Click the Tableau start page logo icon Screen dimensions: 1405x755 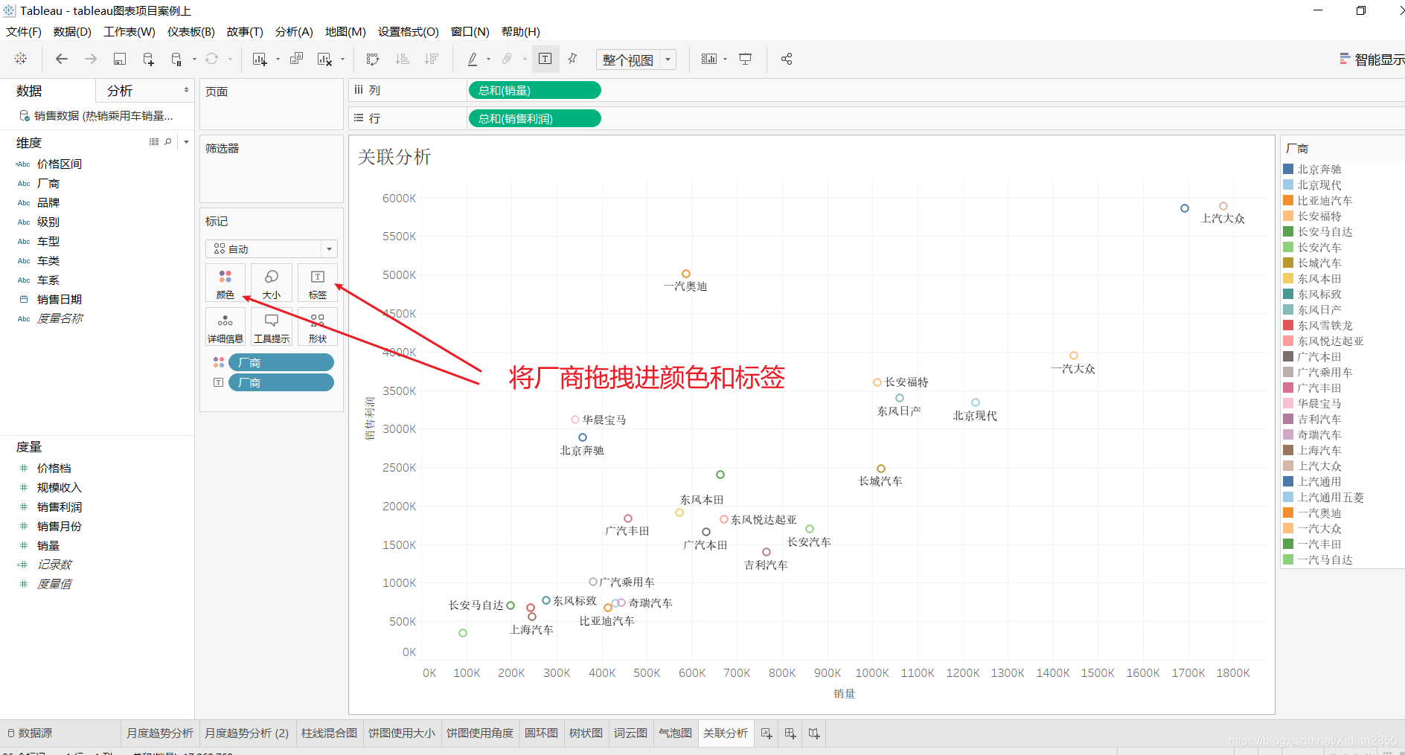pyautogui.click(x=21, y=59)
